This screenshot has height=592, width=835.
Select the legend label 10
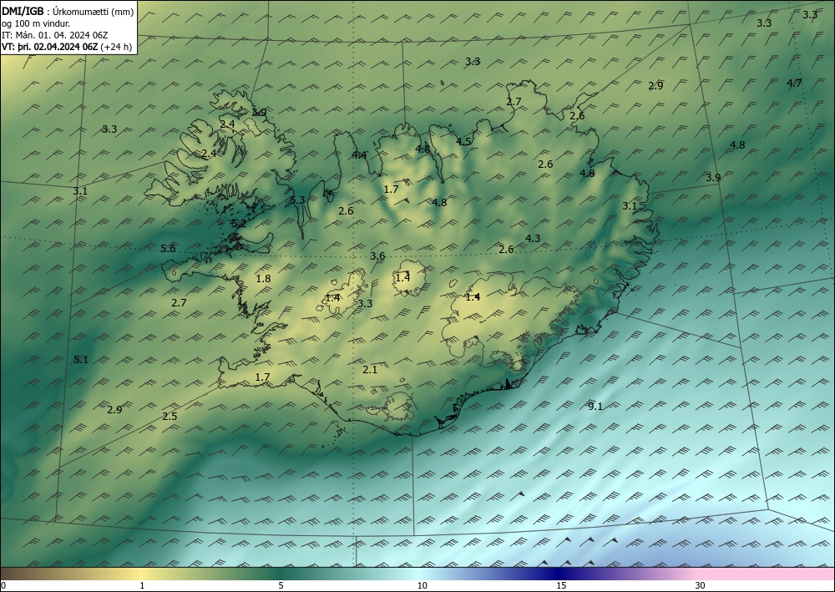click(x=422, y=585)
